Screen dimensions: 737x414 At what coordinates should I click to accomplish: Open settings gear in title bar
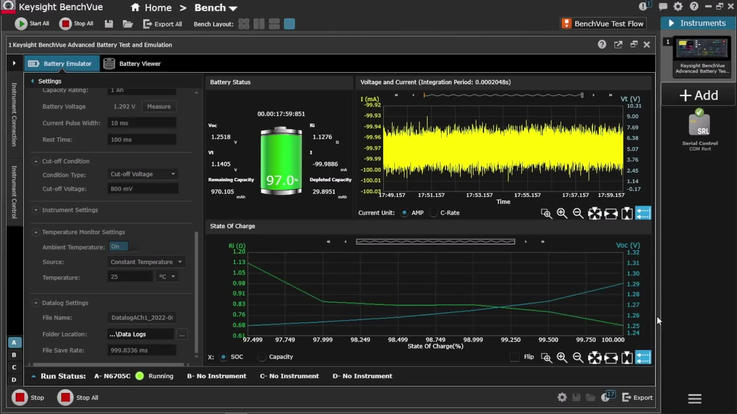click(678, 7)
